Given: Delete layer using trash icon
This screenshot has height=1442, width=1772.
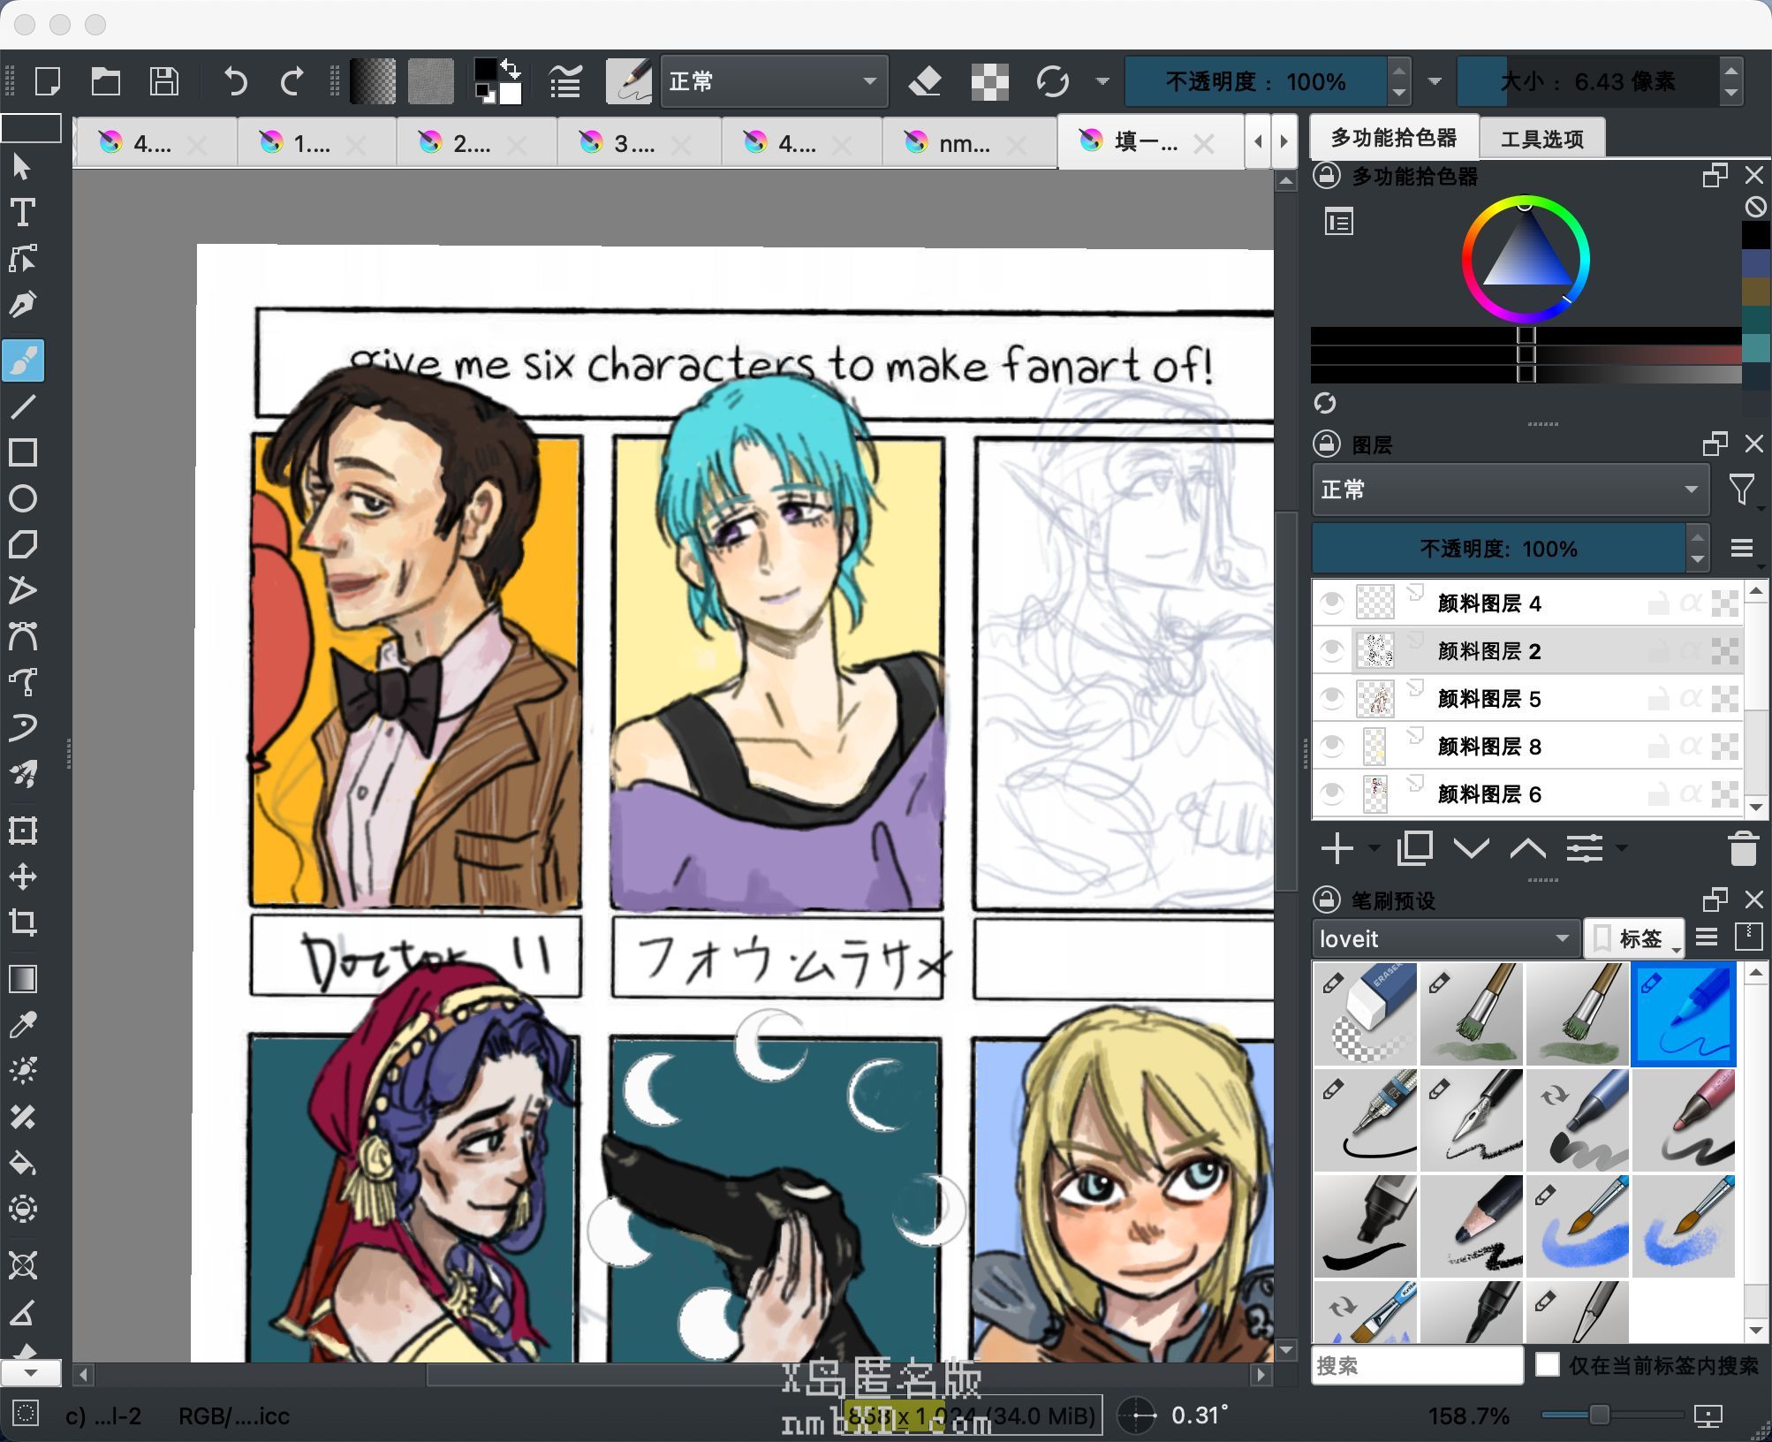Looking at the screenshot, I should point(1742,848).
